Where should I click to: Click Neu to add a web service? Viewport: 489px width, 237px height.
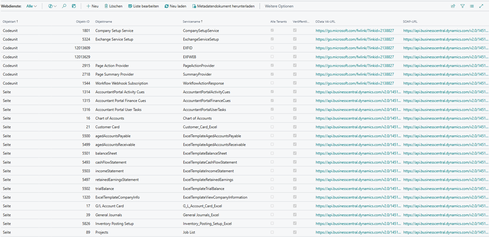[x=92, y=6]
